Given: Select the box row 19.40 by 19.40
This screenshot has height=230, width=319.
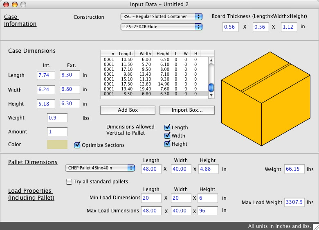Looking at the screenshot, I should [x=155, y=89].
